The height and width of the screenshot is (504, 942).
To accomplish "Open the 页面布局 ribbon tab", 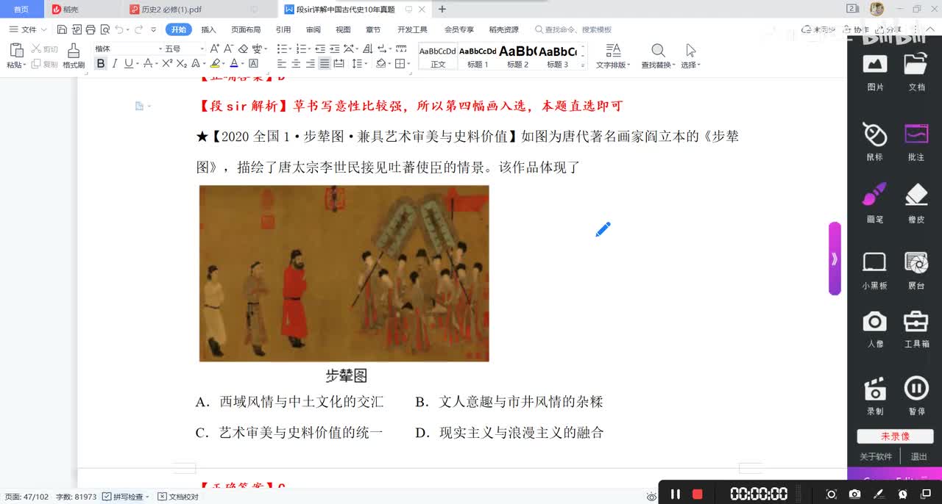I will [246, 30].
